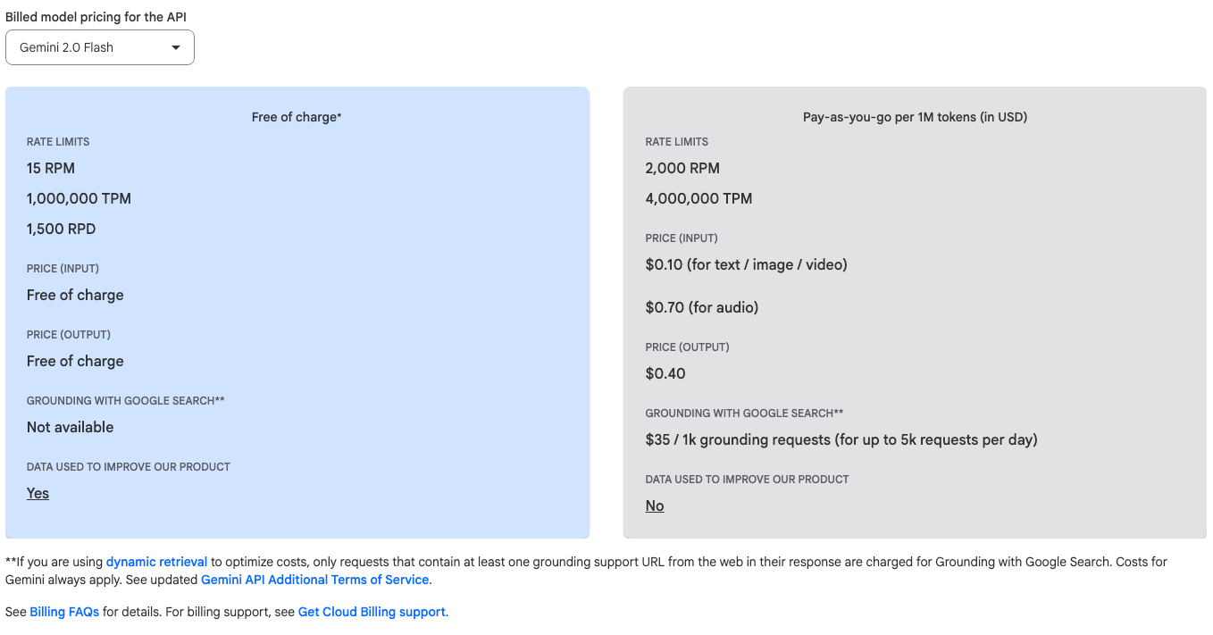Click the $0.10 text/image/video input price
1213x635 pixels.
(x=746, y=264)
